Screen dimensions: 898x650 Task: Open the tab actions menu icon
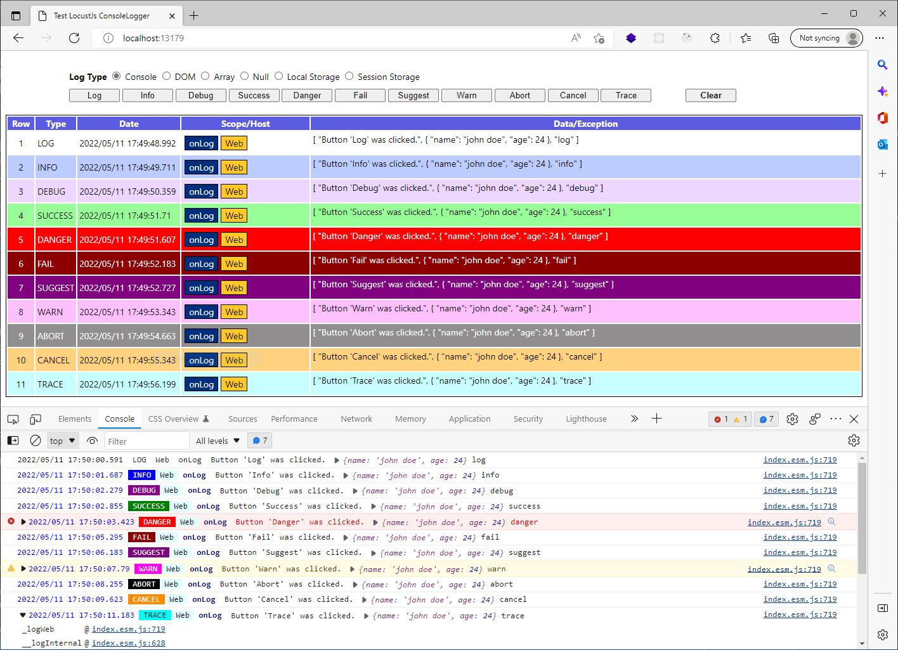click(16, 16)
